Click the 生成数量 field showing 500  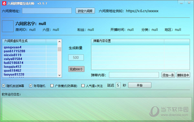(76, 57)
